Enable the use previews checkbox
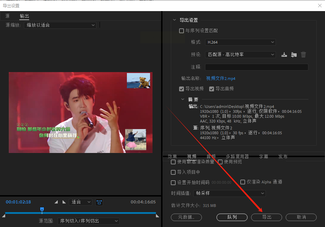Viewport: 325px width, 227px height. [220, 162]
